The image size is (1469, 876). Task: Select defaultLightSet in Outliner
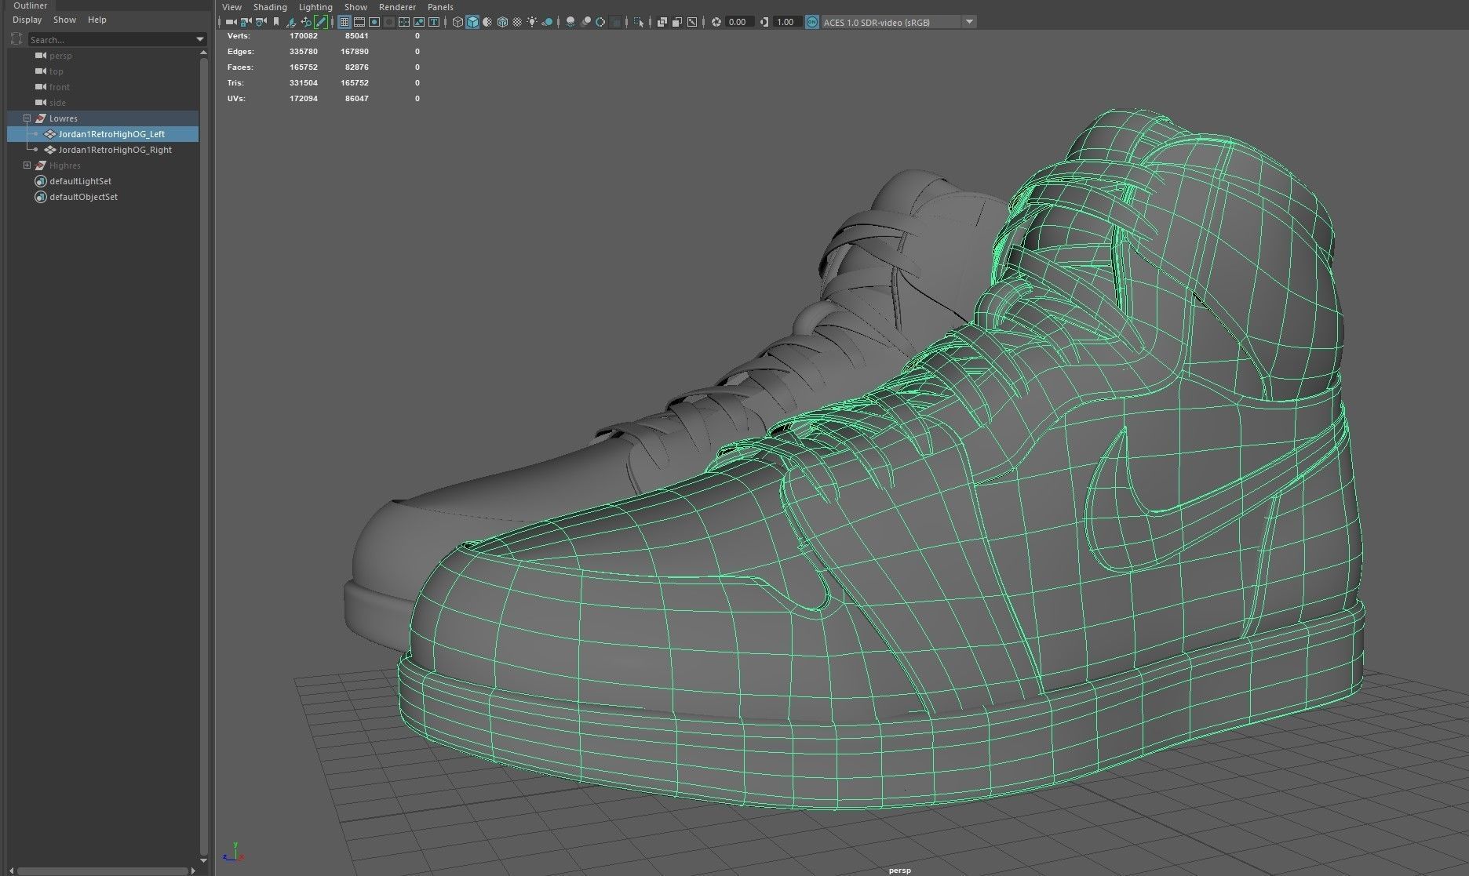point(103,181)
